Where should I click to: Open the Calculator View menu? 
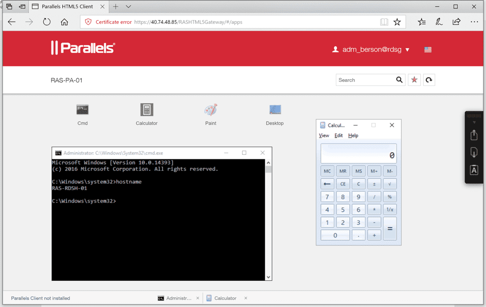point(324,135)
